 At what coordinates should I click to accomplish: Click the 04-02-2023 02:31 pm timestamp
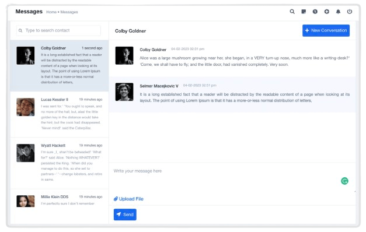[187, 49]
